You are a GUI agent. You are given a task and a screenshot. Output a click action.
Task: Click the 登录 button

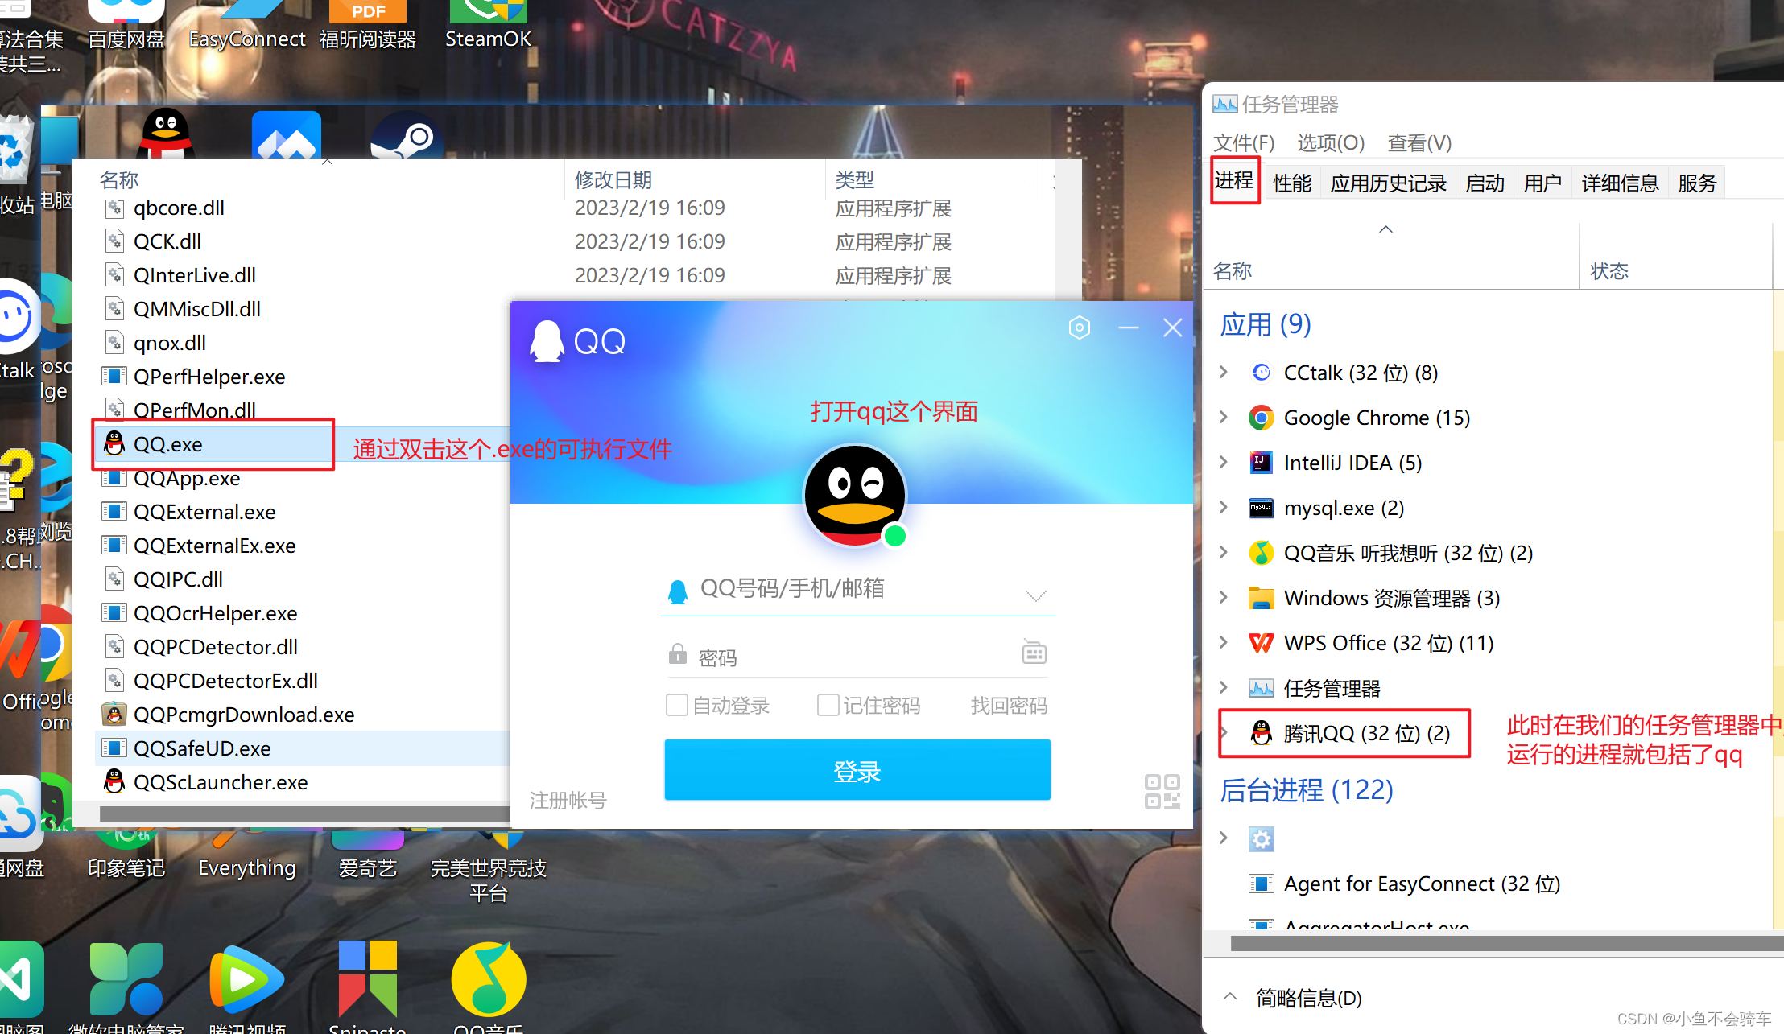[857, 770]
